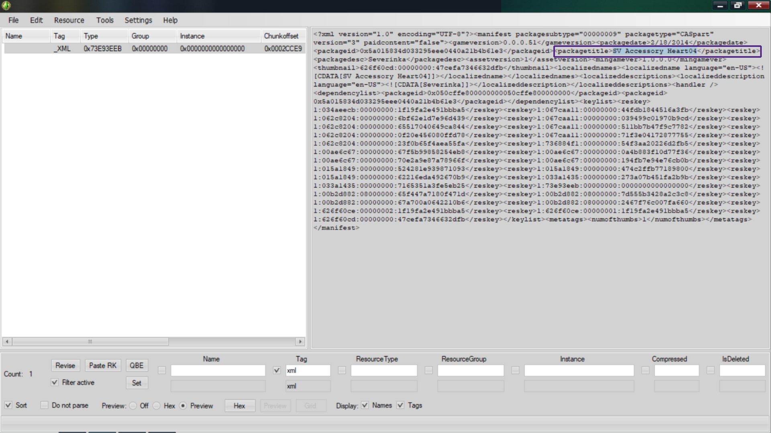771x433 pixels.
Task: Click the Name filter input field
Action: click(x=218, y=370)
